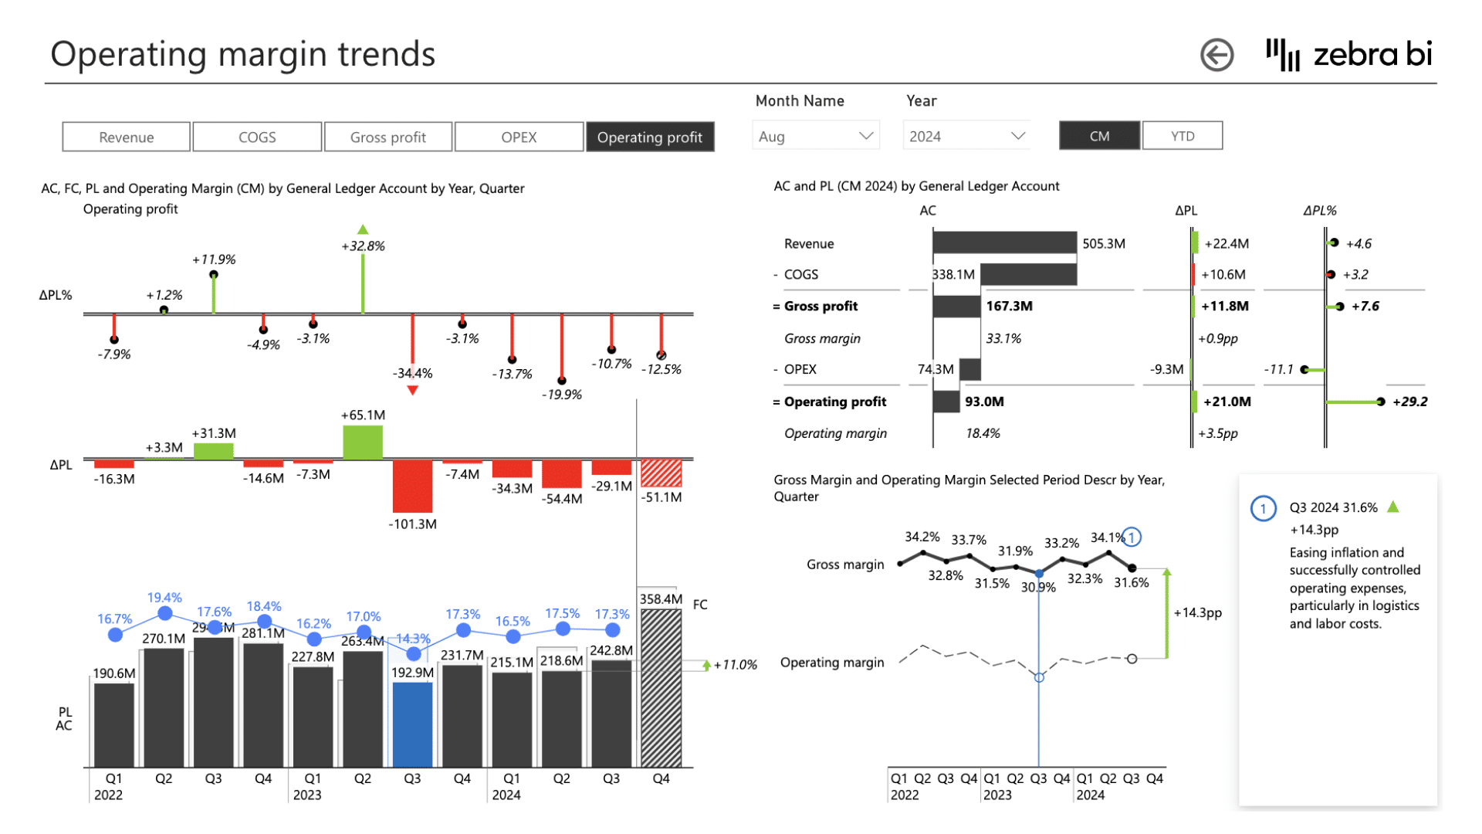Viewport: 1482px width, 834px height.
Task: Click the green triangle beside Q3 2024 31.6%
Action: (1393, 507)
